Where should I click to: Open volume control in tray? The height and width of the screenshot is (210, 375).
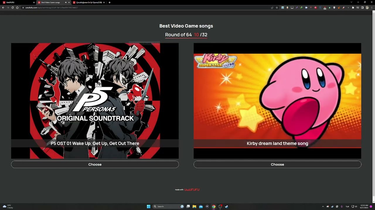pos(356,206)
